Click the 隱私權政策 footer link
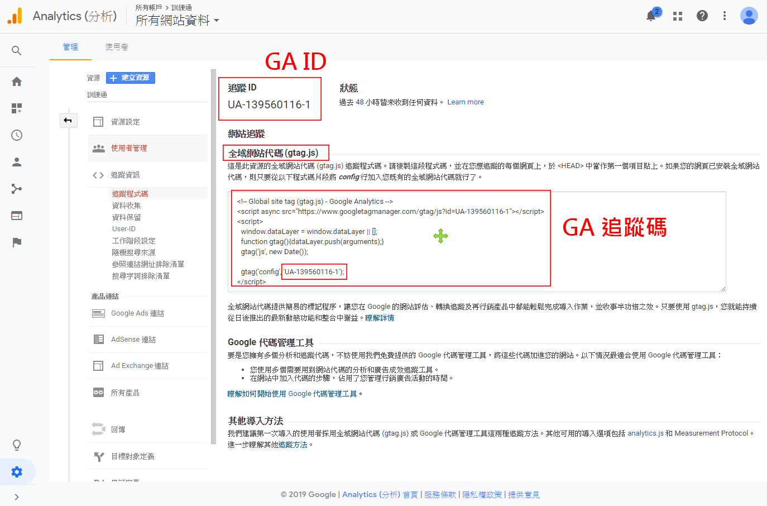Image resolution: width=767 pixels, height=506 pixels. pyautogui.click(x=482, y=495)
